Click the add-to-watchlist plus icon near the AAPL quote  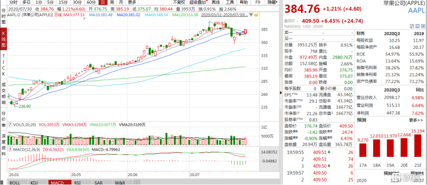(423, 26)
